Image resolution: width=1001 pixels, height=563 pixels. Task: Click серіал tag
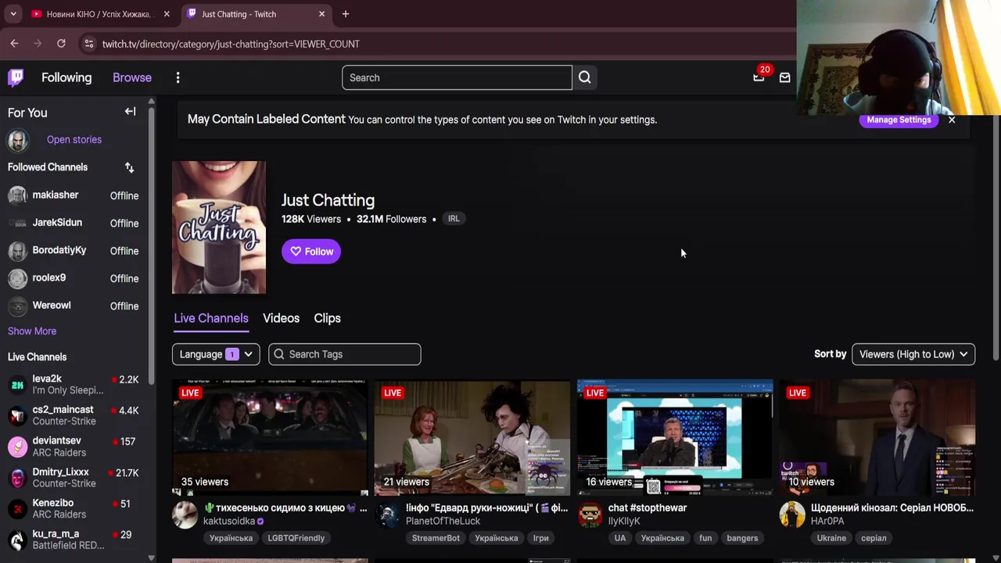[x=874, y=538]
